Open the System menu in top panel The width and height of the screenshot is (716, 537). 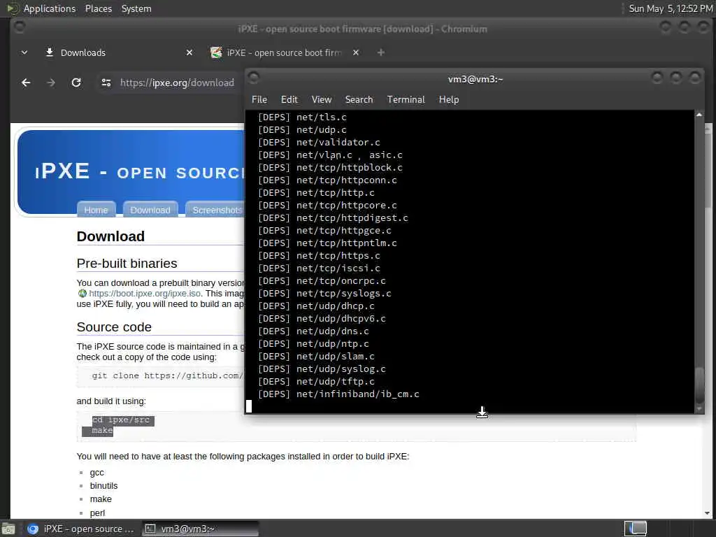point(136,8)
